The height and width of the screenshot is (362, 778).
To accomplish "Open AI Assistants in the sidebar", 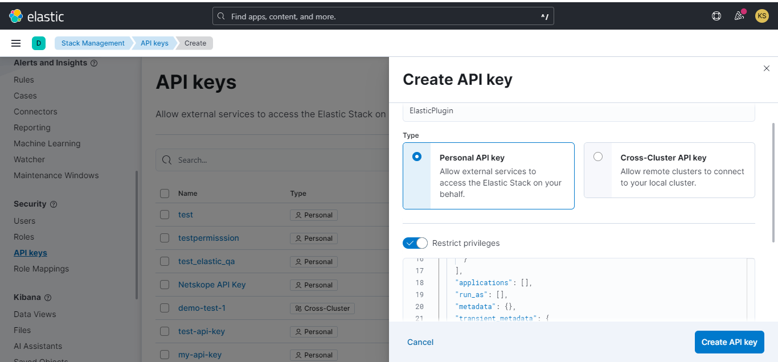I will pos(38,346).
